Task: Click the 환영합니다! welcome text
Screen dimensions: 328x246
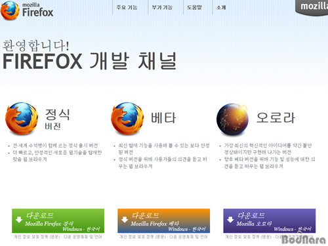Action: [35, 45]
